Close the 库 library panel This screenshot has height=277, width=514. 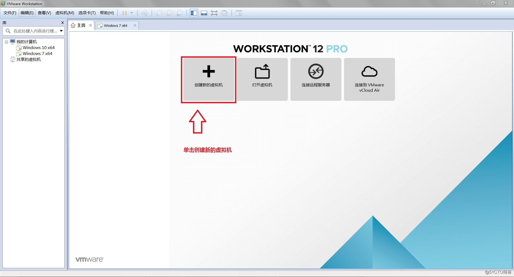[x=62, y=23]
